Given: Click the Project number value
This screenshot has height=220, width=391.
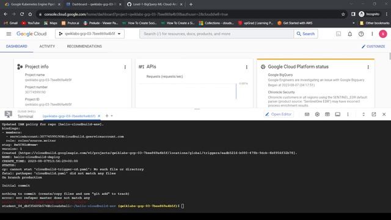Looking at the screenshot, I should (35, 92).
